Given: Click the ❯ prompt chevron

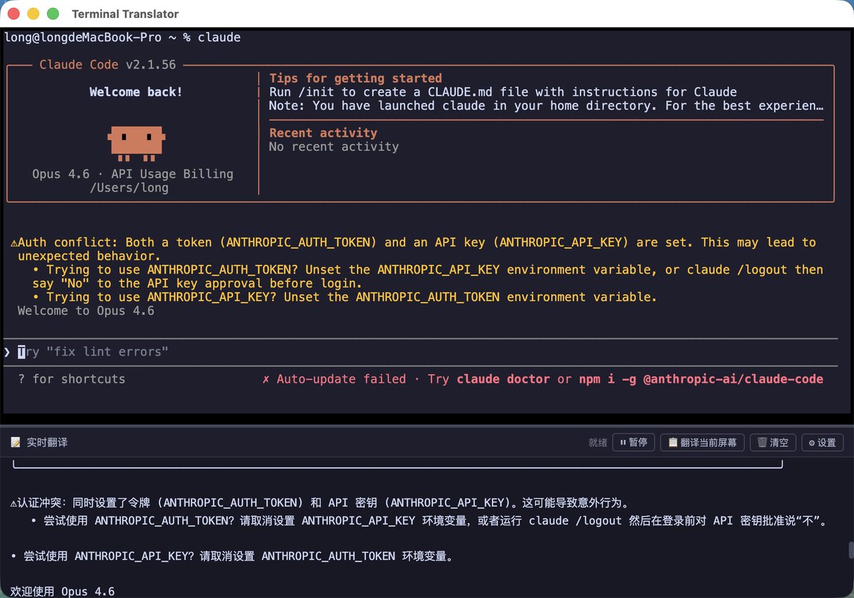Looking at the screenshot, I should [7, 352].
